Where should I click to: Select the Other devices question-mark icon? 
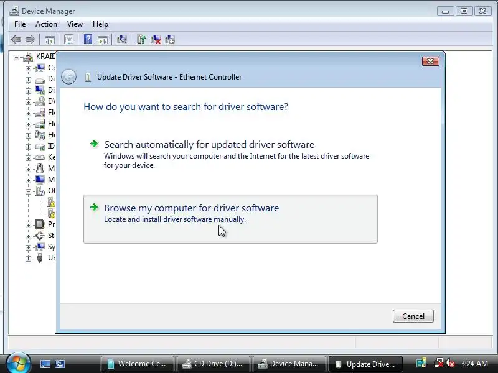40,191
